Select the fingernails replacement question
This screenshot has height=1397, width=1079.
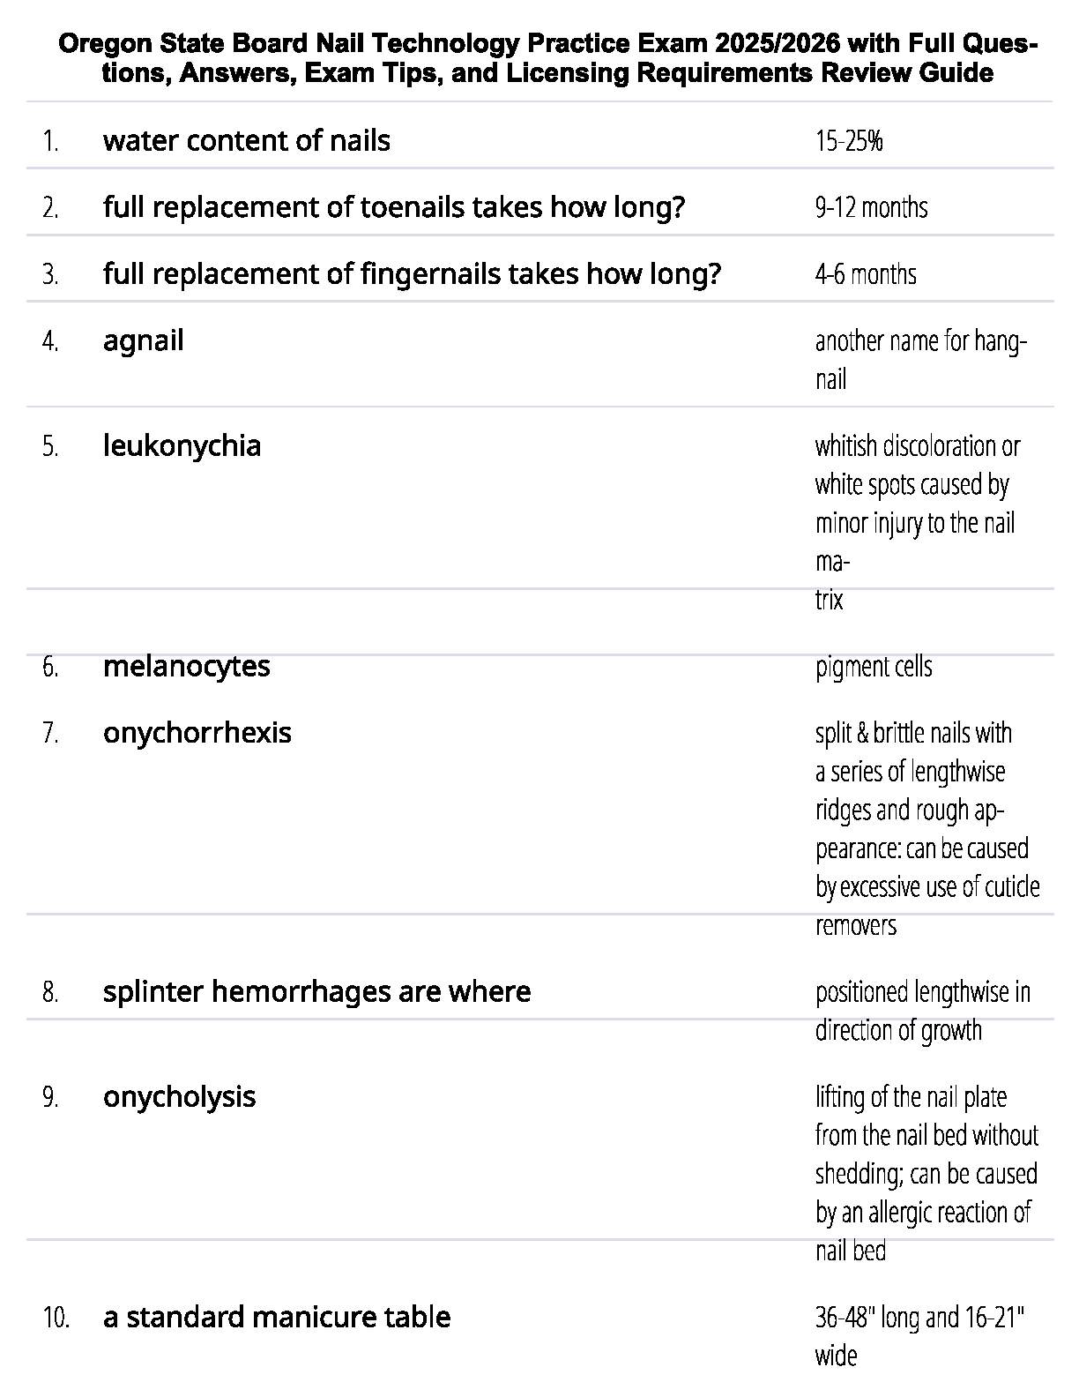412,274
